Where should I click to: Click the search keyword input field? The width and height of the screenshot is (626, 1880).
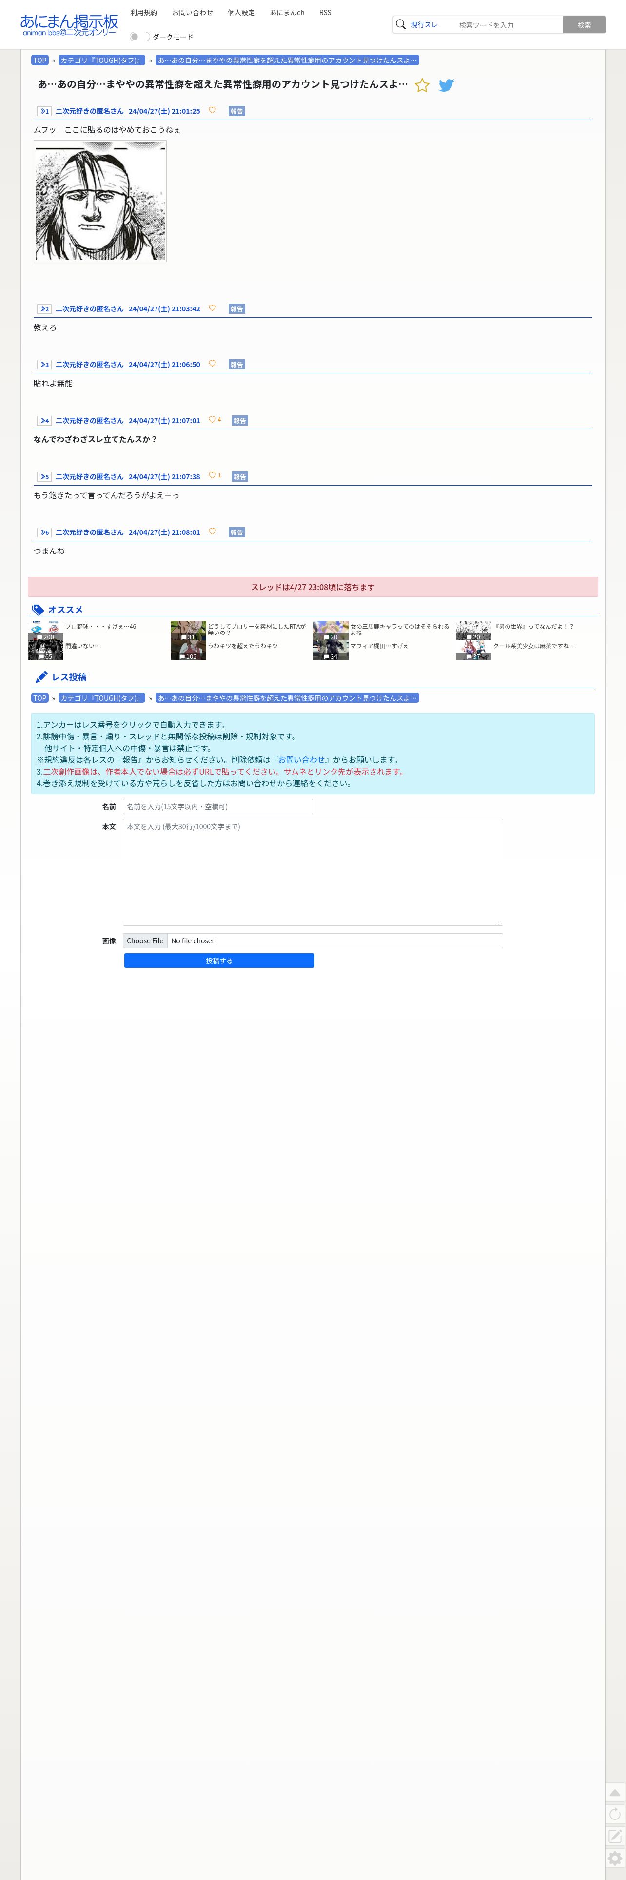(509, 25)
